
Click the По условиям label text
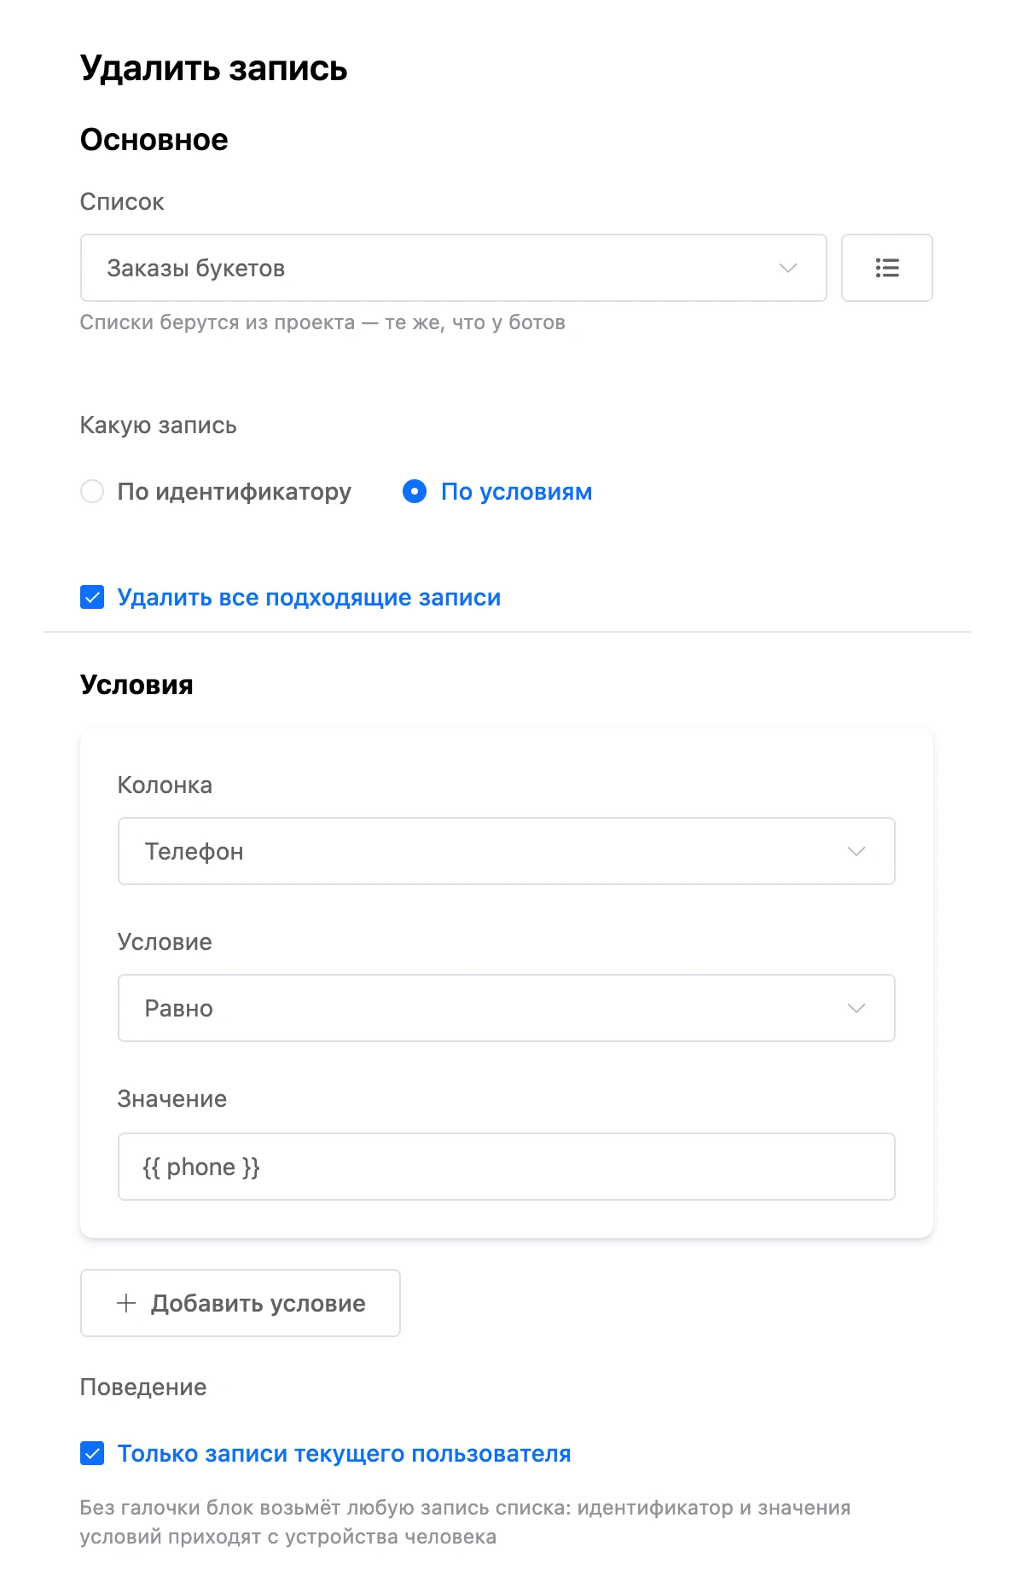point(516,492)
